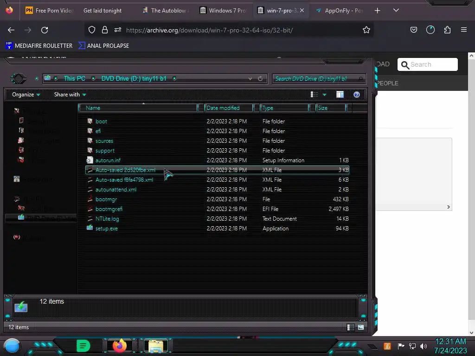
Task: Open File Explorer from taskbar
Action: [156, 346]
